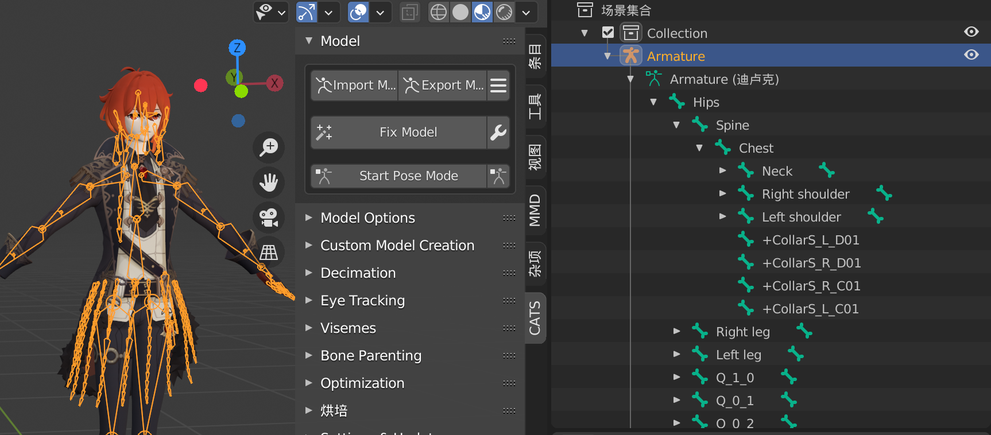Click the Import Model button

coord(355,86)
